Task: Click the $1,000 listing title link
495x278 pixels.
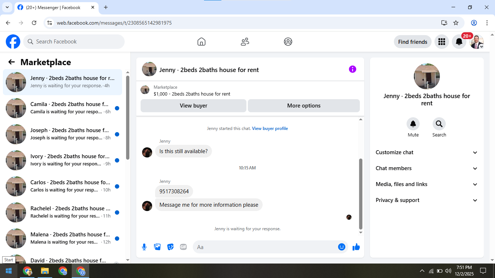Action: coord(192,94)
